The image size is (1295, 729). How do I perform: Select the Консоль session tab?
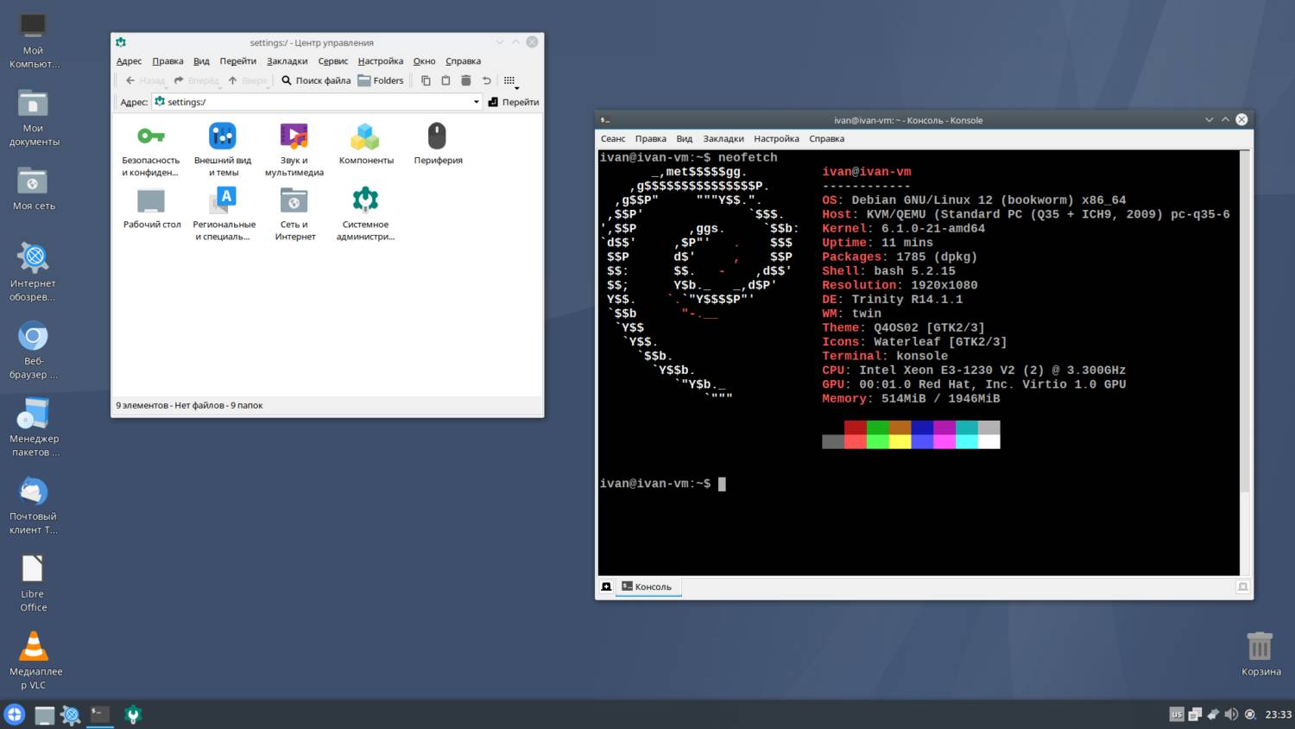point(647,586)
